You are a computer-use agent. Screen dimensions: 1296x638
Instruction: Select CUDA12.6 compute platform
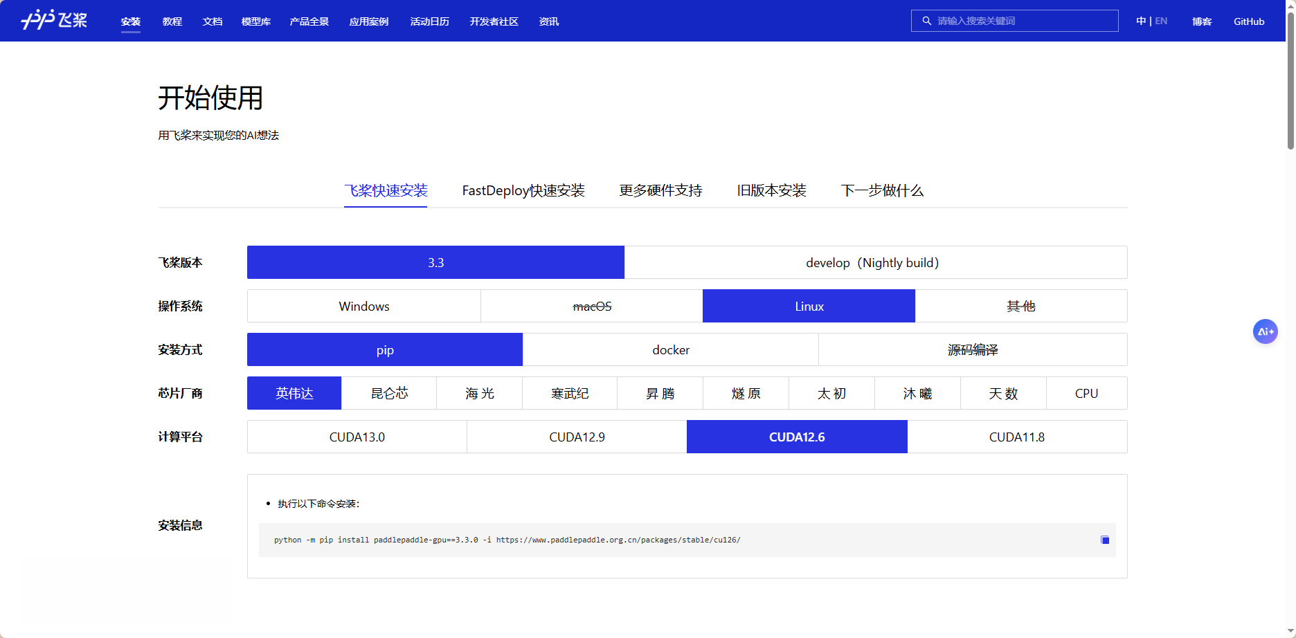point(797,437)
